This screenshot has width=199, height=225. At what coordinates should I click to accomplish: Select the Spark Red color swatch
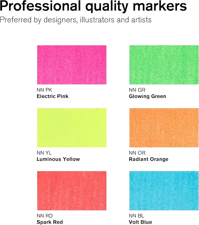72,190
